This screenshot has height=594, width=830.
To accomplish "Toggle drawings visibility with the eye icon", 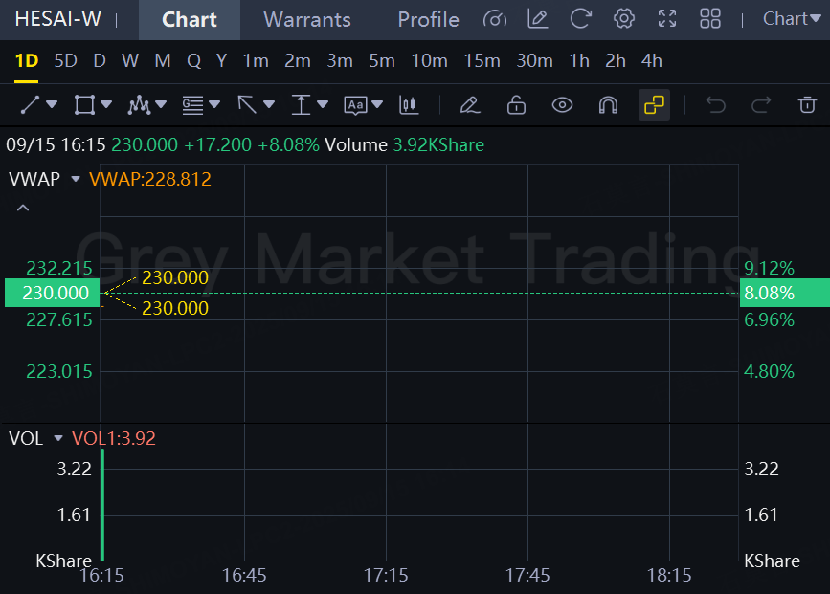I will (562, 104).
